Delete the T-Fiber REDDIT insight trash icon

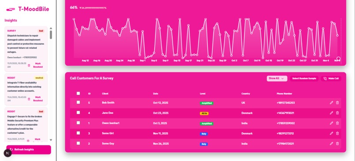pyautogui.click(x=29, y=99)
